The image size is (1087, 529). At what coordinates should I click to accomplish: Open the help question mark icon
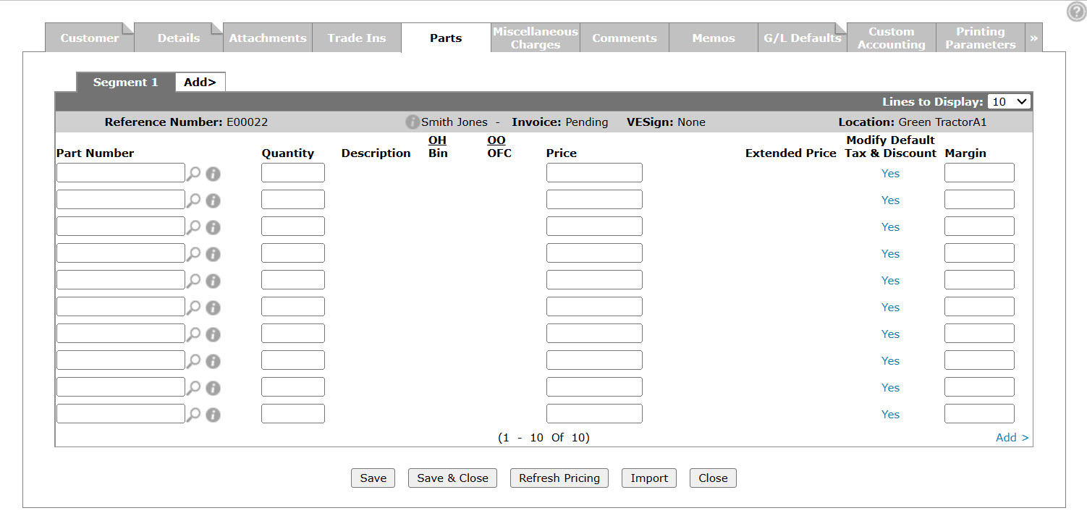(x=1075, y=11)
